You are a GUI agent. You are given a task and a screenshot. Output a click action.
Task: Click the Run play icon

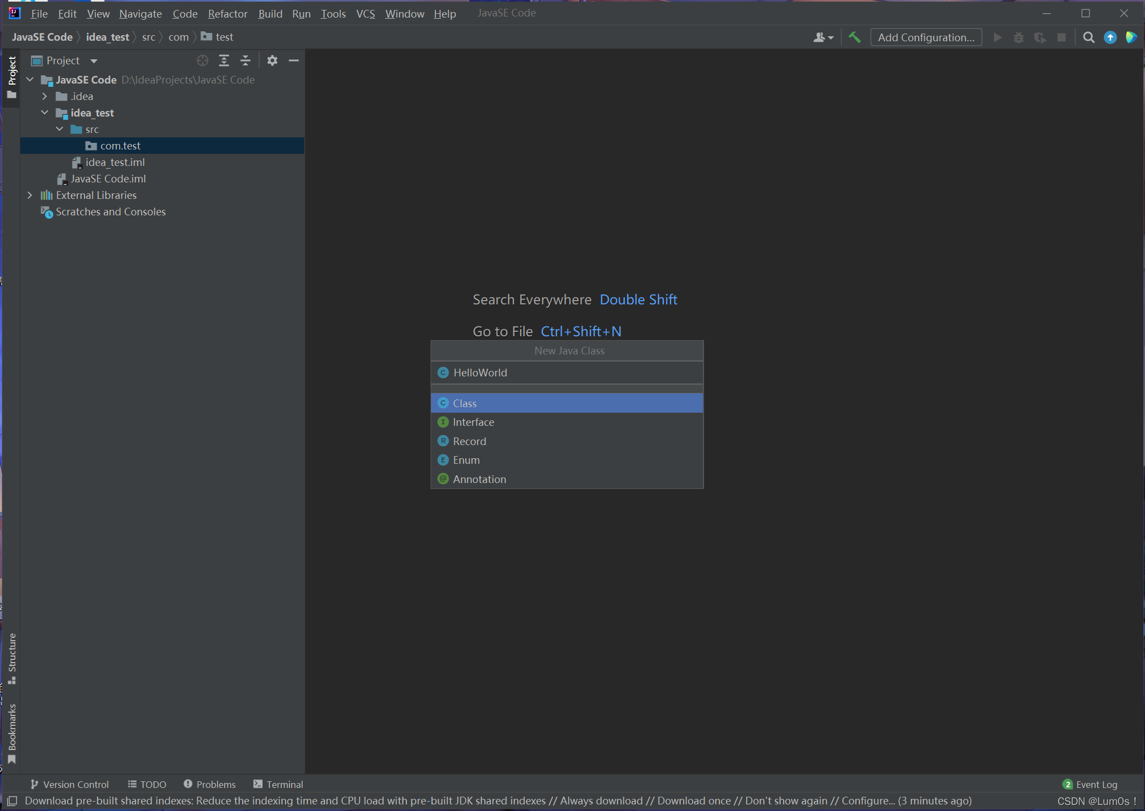pyautogui.click(x=998, y=37)
